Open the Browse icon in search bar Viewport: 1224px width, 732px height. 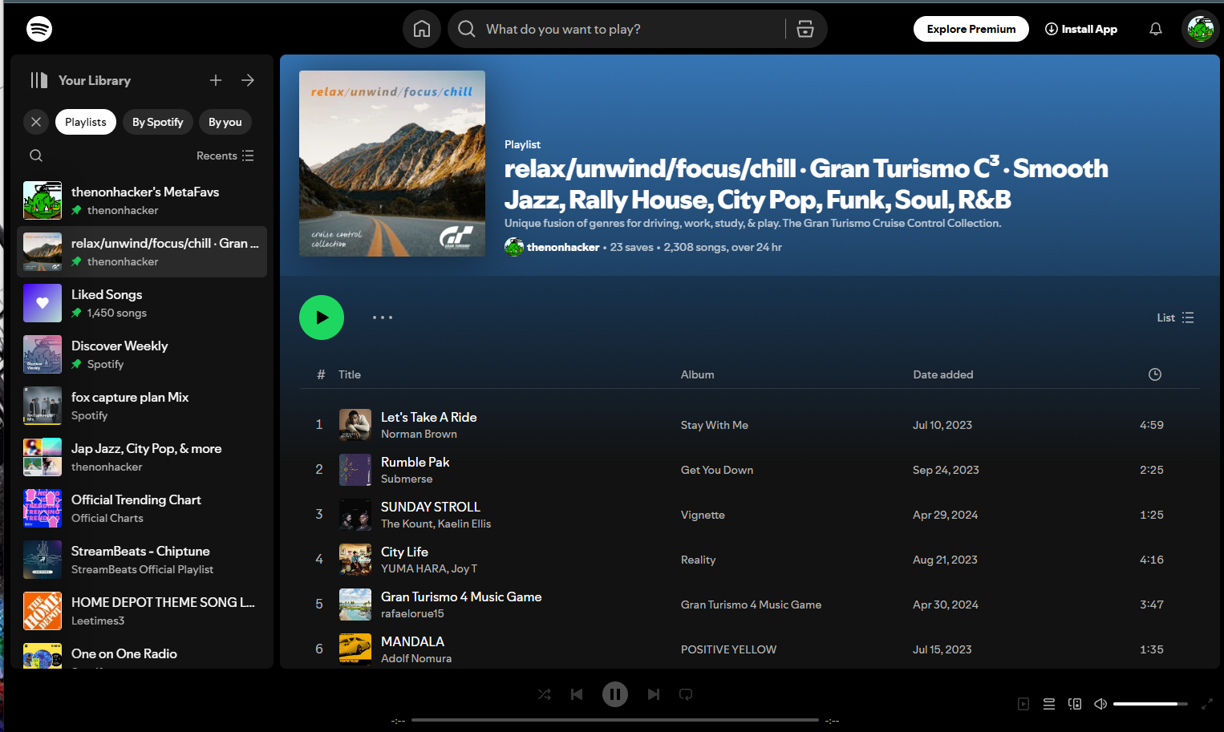coord(805,29)
